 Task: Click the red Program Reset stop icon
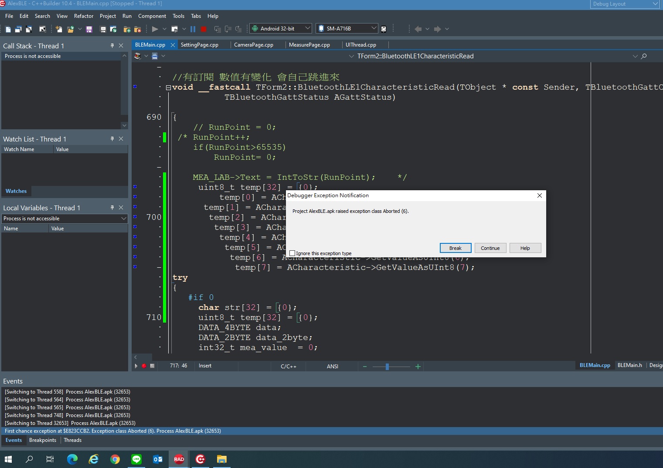pyautogui.click(x=204, y=29)
